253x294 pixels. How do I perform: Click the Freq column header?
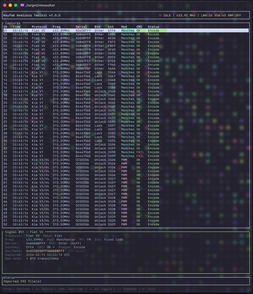56,27
